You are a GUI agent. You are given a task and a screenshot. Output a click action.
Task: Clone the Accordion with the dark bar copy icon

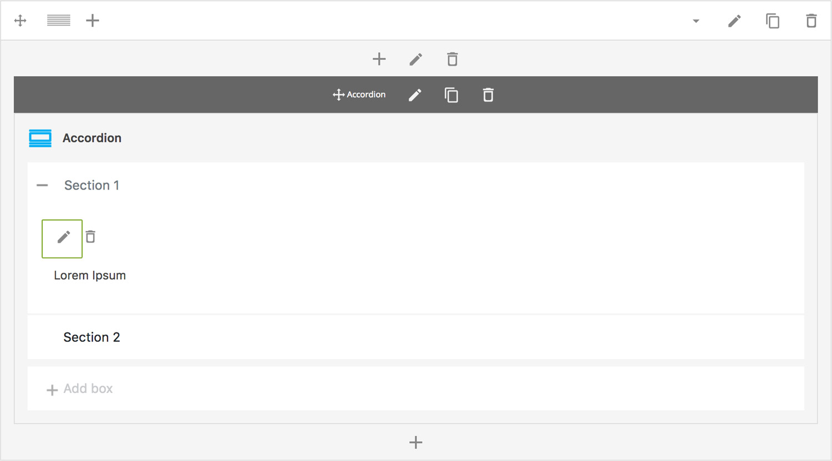tap(451, 95)
